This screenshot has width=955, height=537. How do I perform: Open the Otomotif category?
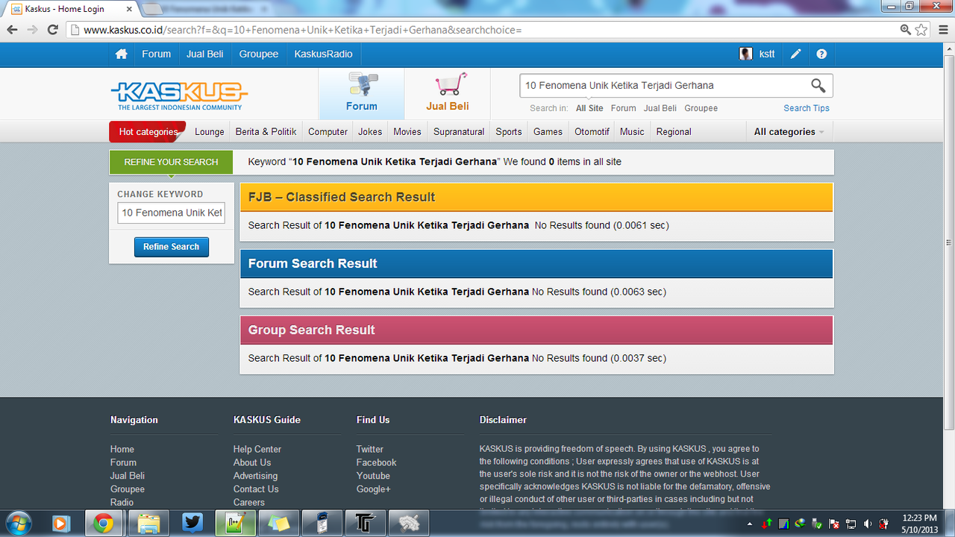[x=592, y=132]
